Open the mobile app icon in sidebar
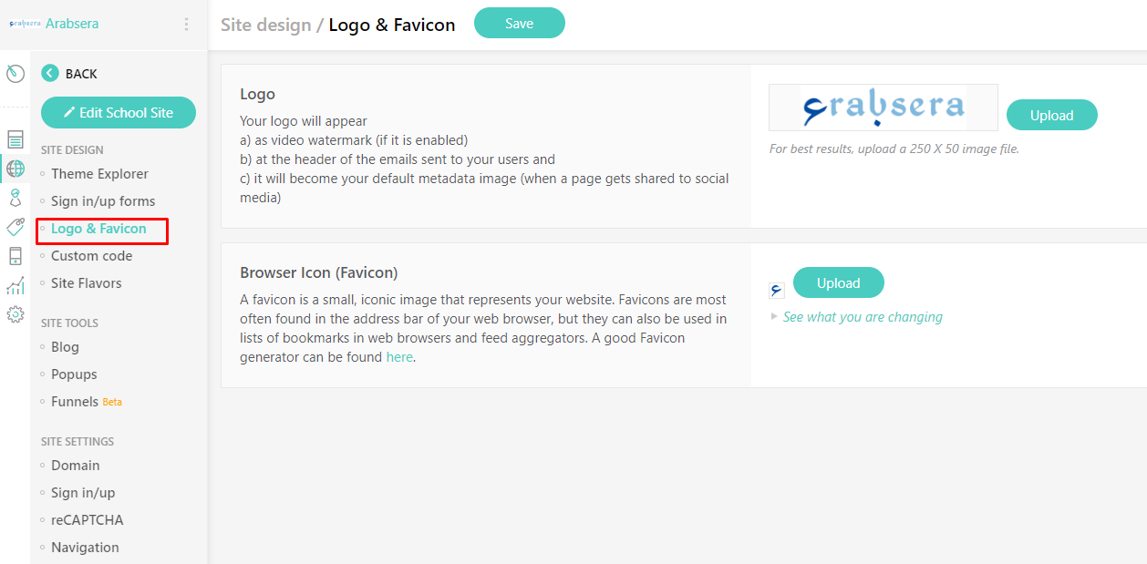Image resolution: width=1147 pixels, height=564 pixels. 15,256
